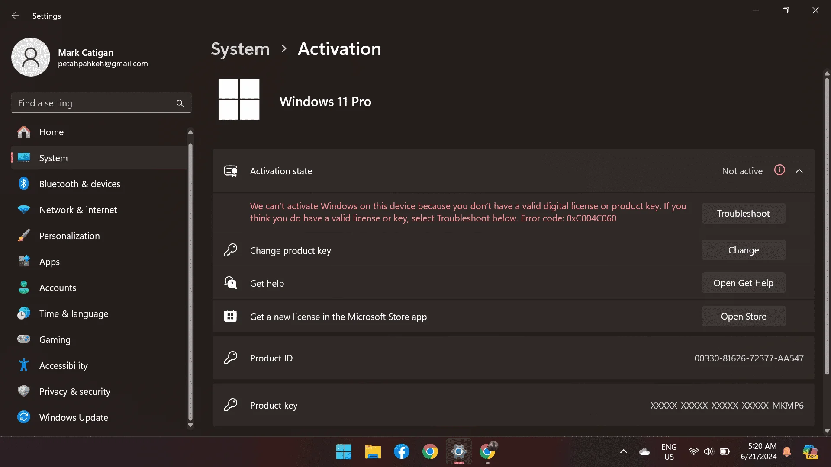Open the notification bell
Viewport: 831px width, 467px height.
(x=787, y=451)
